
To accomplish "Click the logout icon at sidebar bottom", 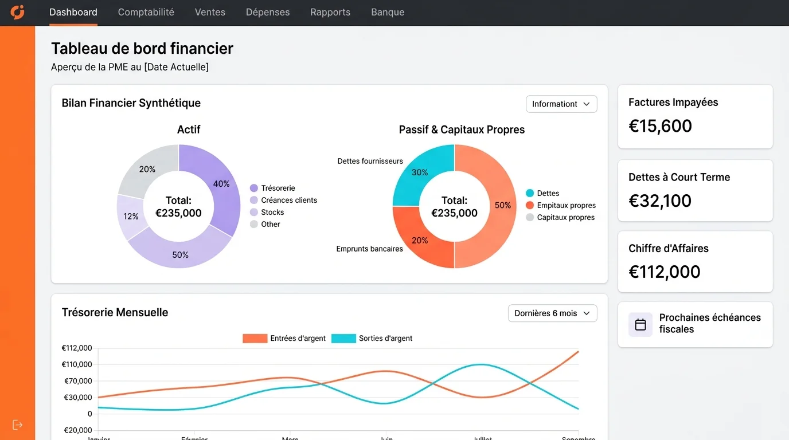I will pos(17,424).
